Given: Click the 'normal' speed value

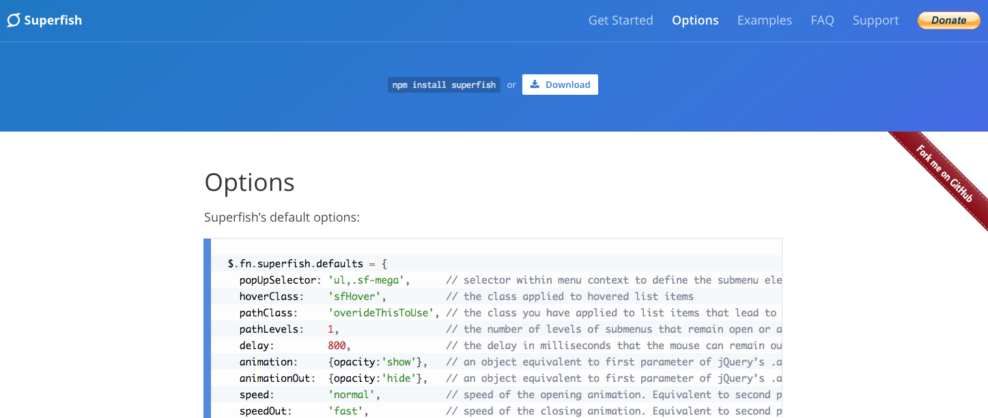Looking at the screenshot, I should click(353, 395).
